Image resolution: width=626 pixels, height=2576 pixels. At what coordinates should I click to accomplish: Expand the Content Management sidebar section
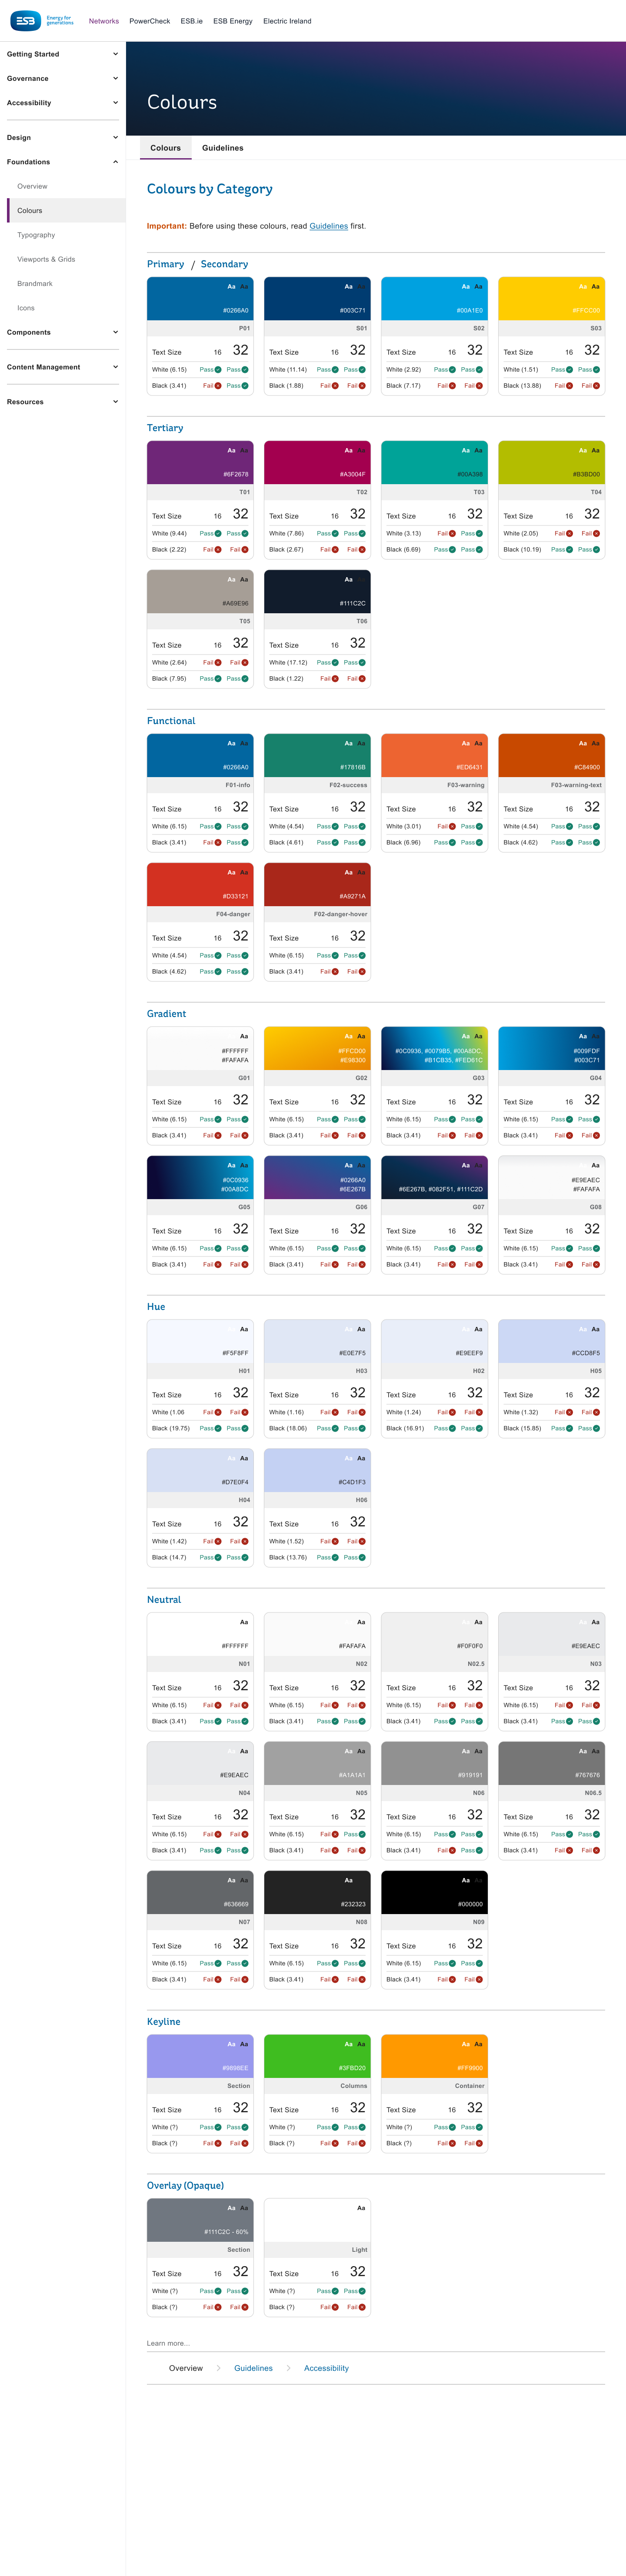tap(63, 367)
